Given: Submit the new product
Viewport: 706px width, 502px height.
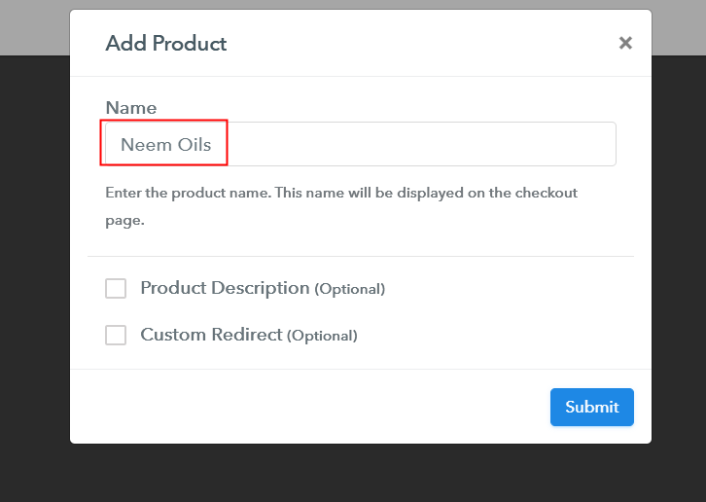Looking at the screenshot, I should (591, 407).
